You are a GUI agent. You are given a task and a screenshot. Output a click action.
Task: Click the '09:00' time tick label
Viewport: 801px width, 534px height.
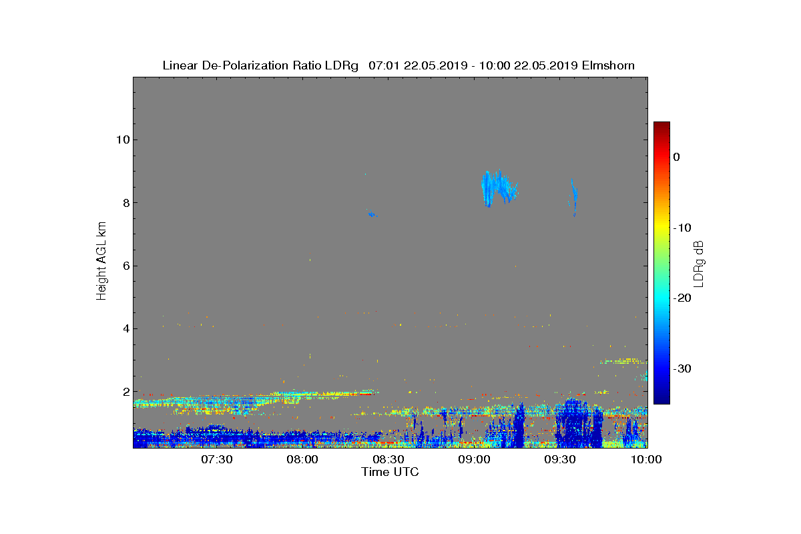tap(475, 459)
